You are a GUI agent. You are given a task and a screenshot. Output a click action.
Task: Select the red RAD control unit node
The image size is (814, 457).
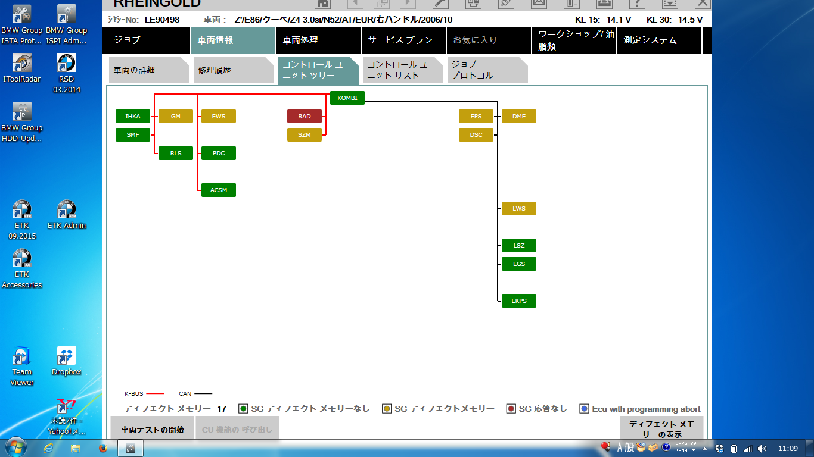click(x=305, y=117)
